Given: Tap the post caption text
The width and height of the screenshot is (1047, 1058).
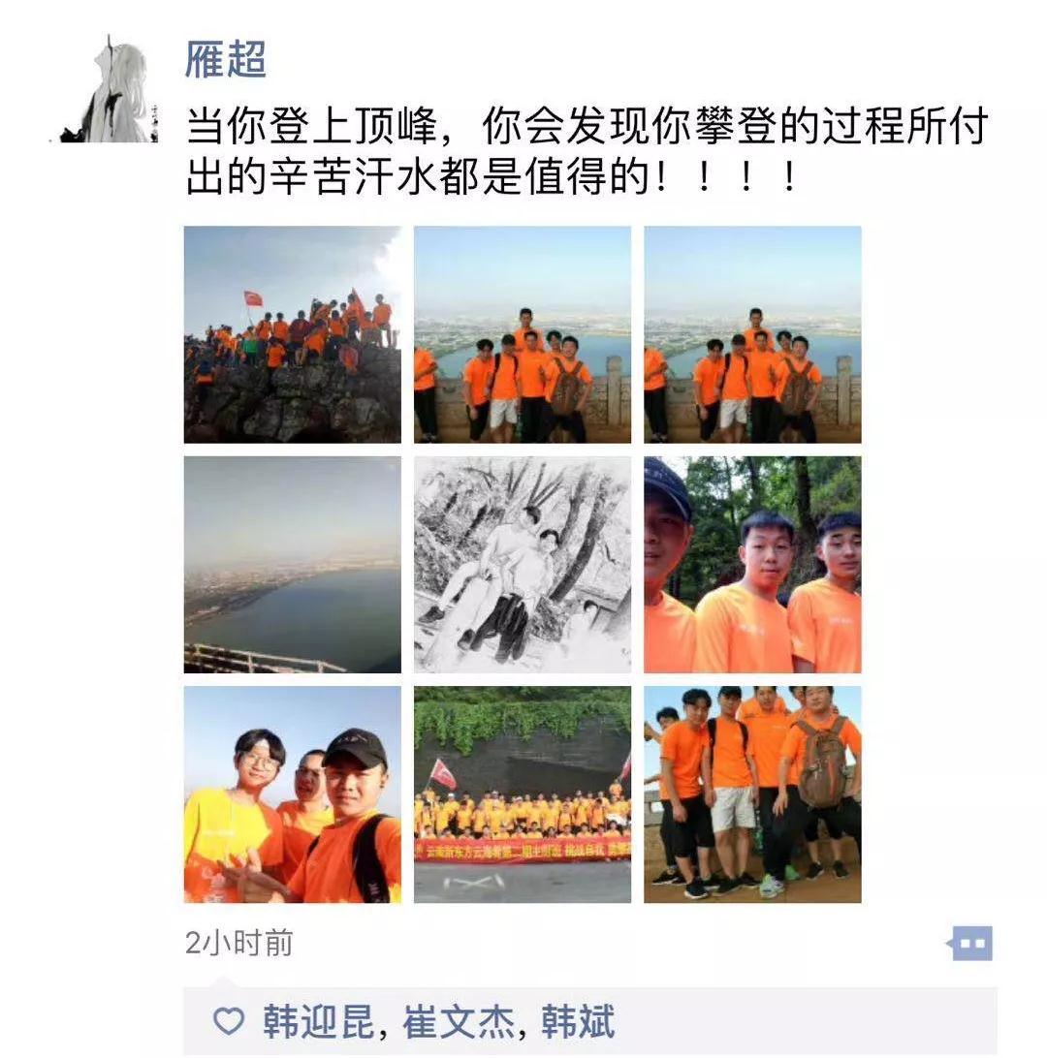Looking at the screenshot, I should coord(587,151).
